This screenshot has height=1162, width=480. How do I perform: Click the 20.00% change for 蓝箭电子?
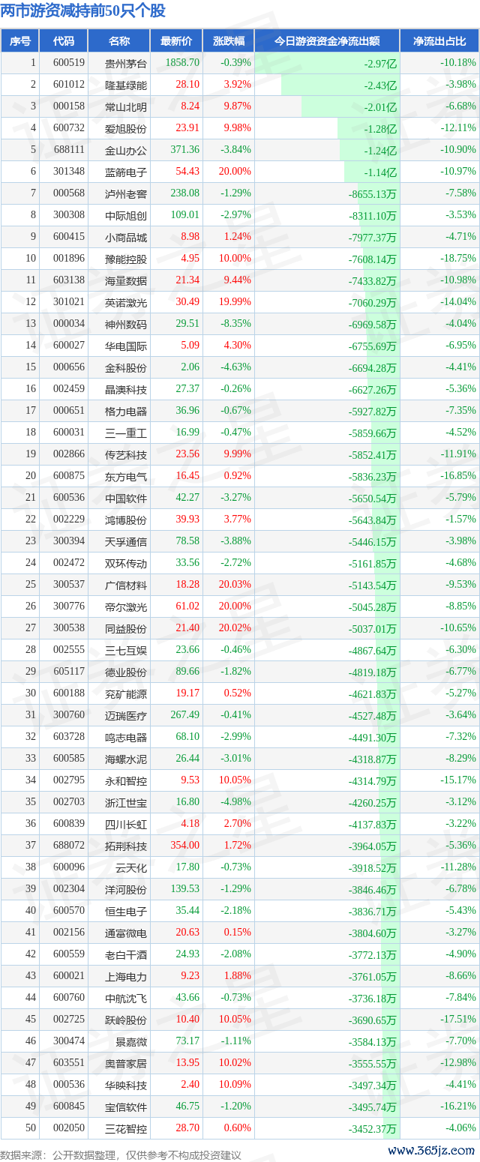235,172
